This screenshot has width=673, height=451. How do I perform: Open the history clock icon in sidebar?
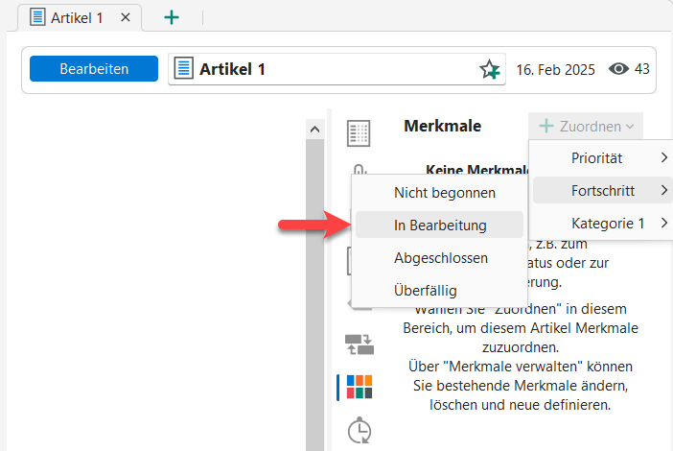tap(359, 429)
